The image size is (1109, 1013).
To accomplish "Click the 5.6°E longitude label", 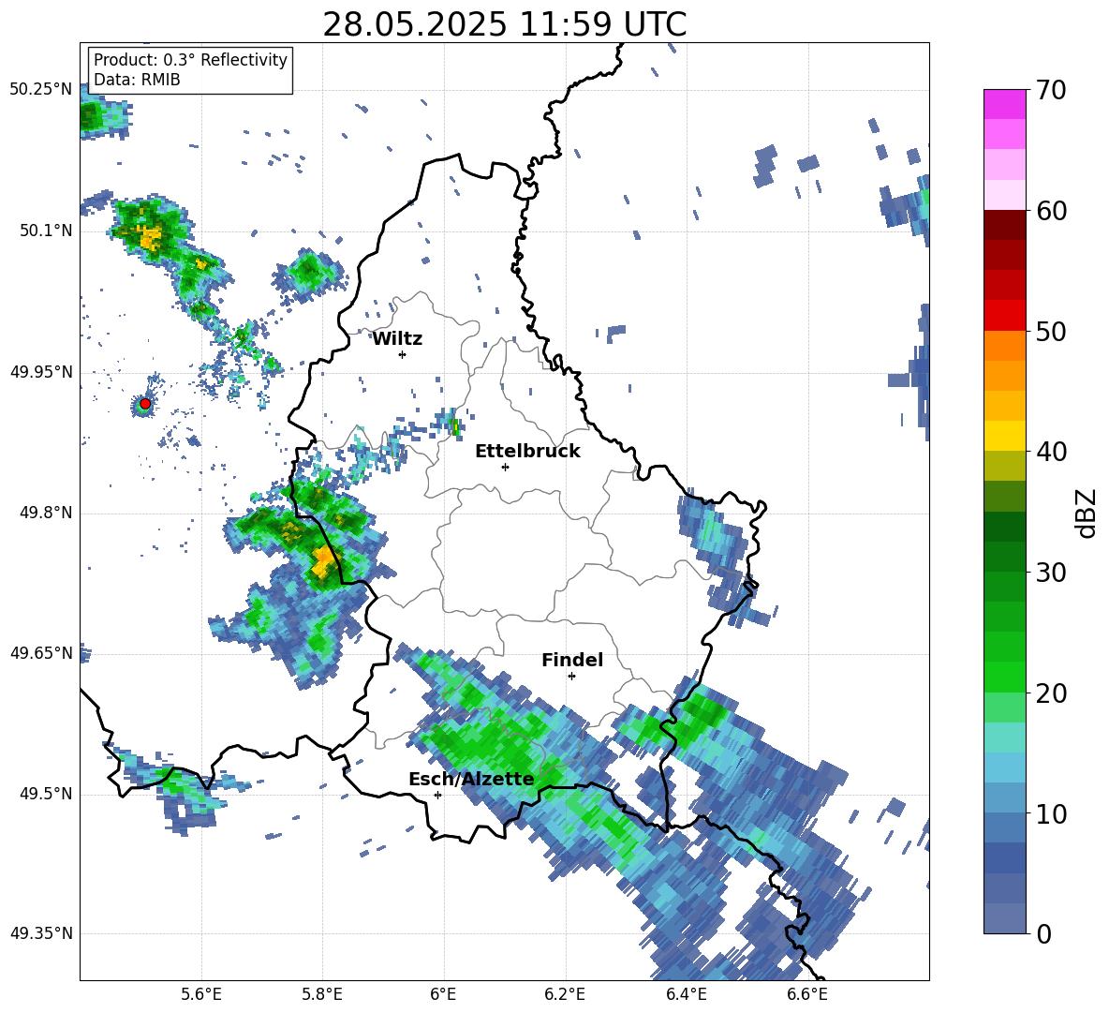I will 201,994.
